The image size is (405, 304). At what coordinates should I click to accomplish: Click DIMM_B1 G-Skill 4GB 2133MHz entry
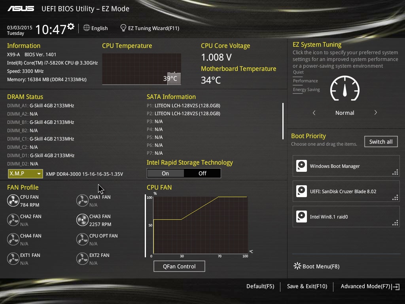[x=41, y=122]
